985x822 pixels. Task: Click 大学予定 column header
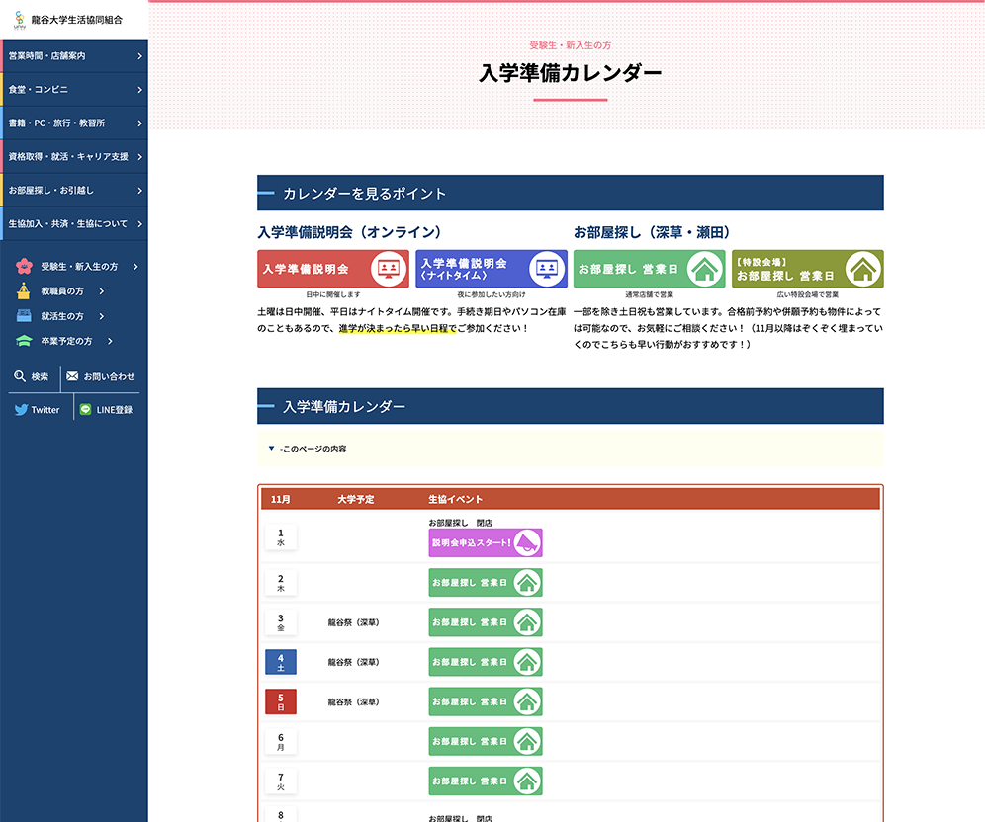point(356,500)
